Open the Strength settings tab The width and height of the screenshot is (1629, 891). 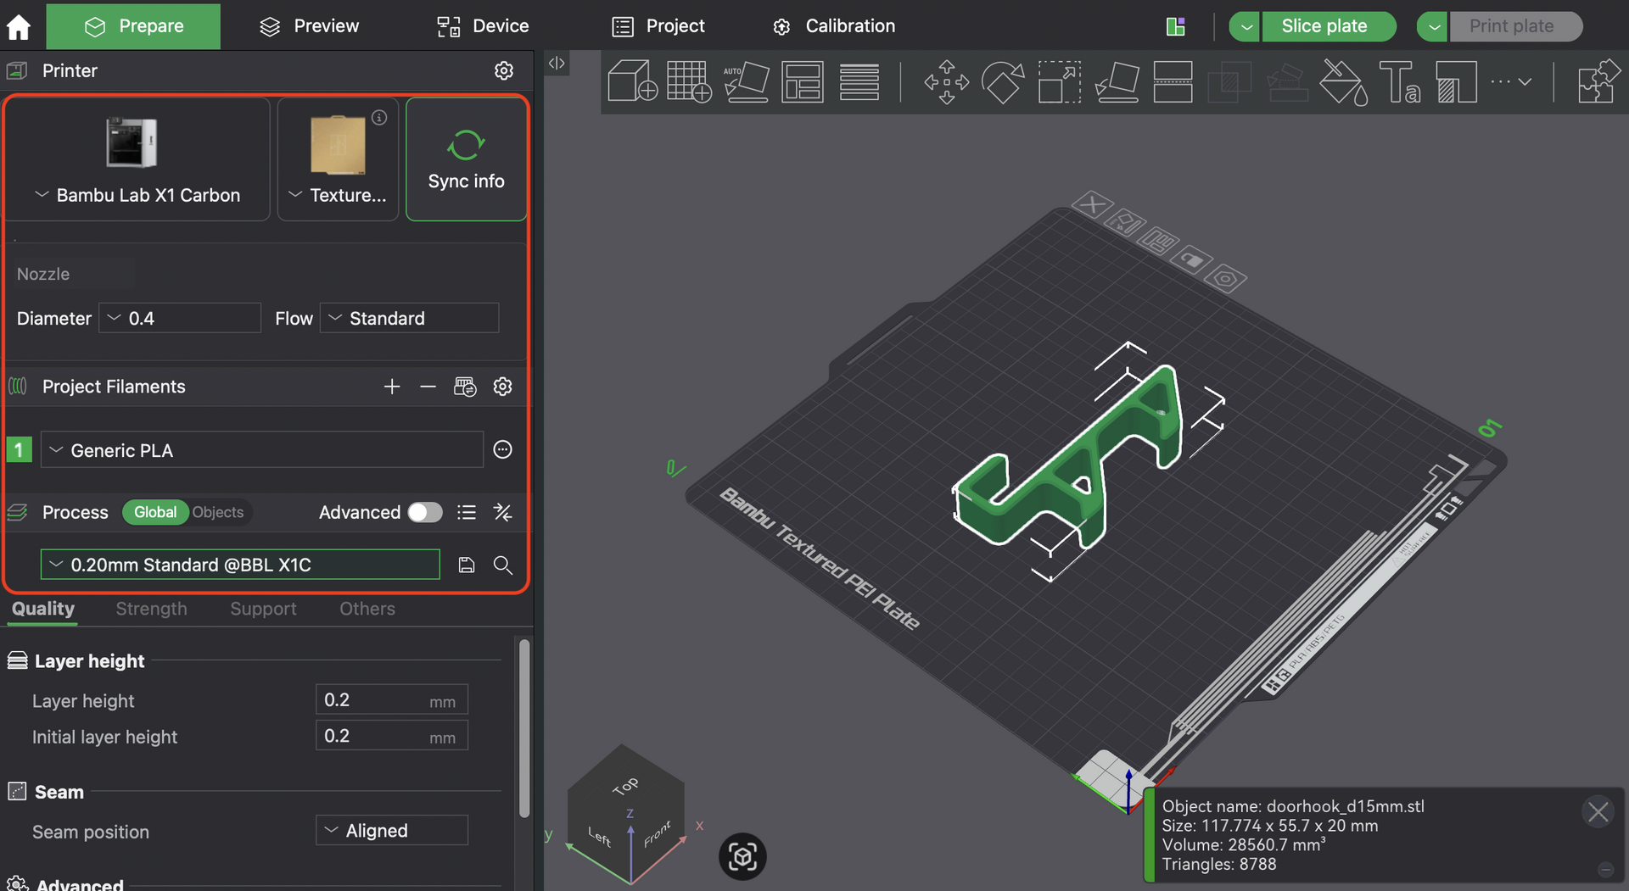tap(151, 609)
